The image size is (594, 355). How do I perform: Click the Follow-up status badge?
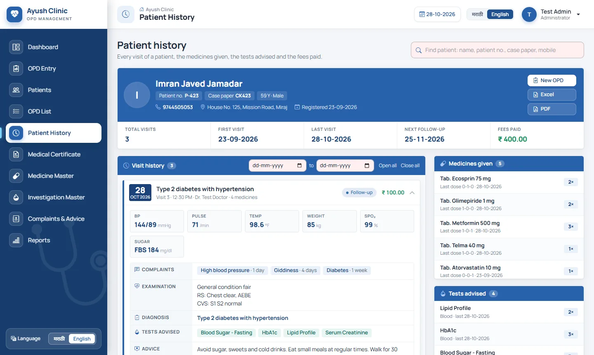click(x=359, y=192)
